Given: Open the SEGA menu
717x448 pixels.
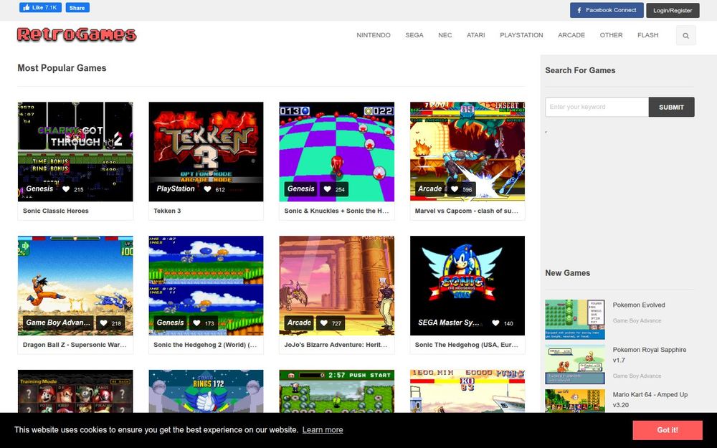Looking at the screenshot, I should (x=414, y=35).
